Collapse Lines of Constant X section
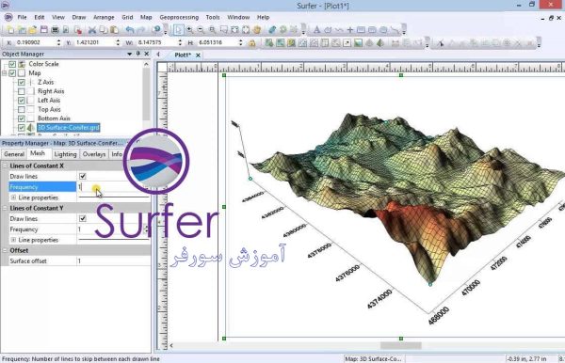 pyautogui.click(x=5, y=166)
